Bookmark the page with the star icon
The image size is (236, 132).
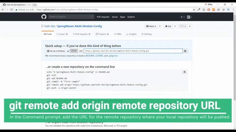[x=194, y=10]
